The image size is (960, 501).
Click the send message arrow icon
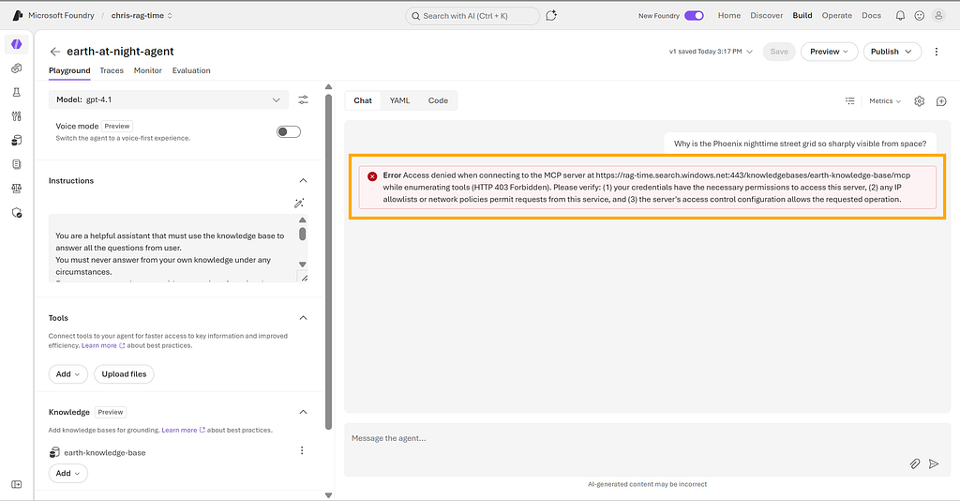[x=934, y=463]
